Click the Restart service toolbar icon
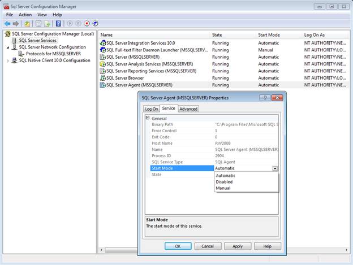The height and width of the screenshot is (265, 353). (95, 23)
